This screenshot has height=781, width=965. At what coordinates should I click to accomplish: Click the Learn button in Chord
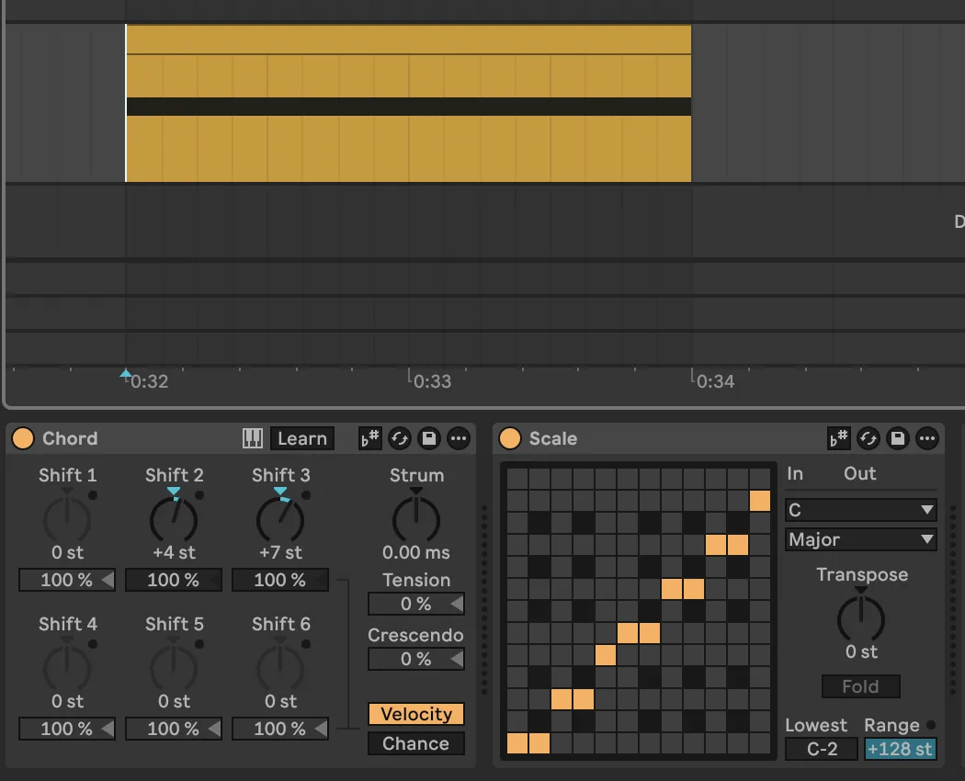tap(302, 439)
